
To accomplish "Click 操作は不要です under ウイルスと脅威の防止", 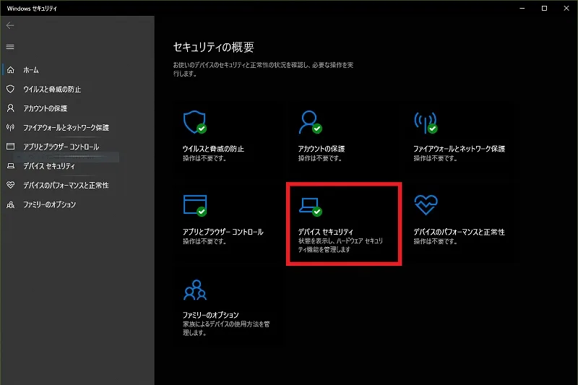I will pyautogui.click(x=204, y=158).
